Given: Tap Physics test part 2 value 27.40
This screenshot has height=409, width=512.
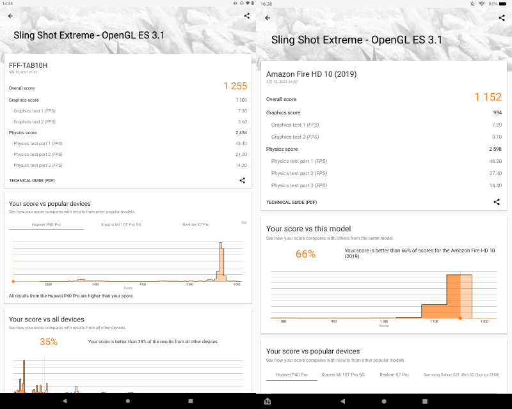Looking at the screenshot, I should coord(495,174).
